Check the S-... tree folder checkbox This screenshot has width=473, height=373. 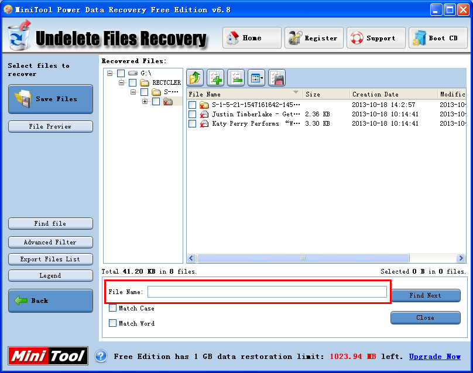[x=145, y=92]
